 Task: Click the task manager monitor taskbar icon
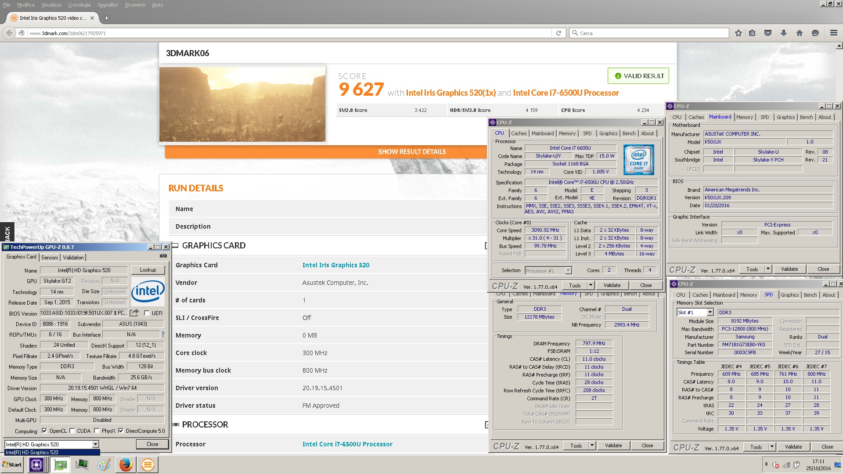click(x=82, y=464)
